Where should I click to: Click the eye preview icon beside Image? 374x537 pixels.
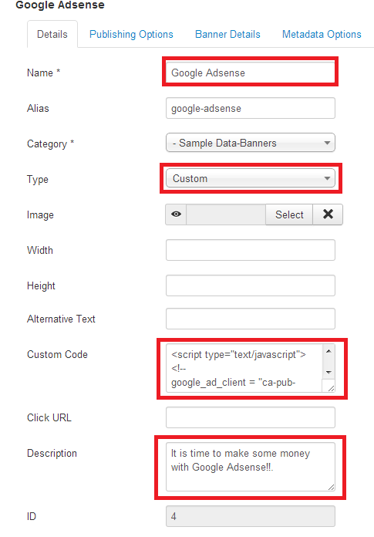point(176,214)
